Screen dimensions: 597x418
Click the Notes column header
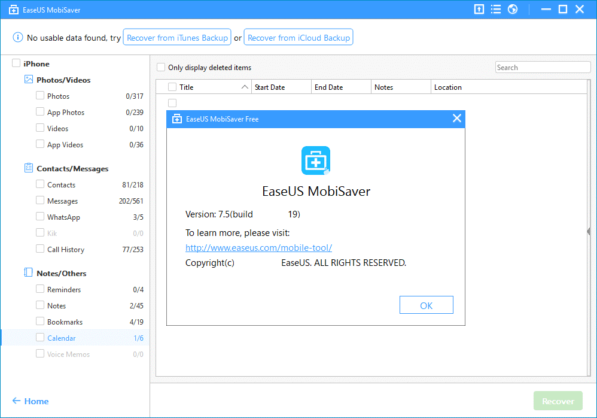pyautogui.click(x=401, y=87)
